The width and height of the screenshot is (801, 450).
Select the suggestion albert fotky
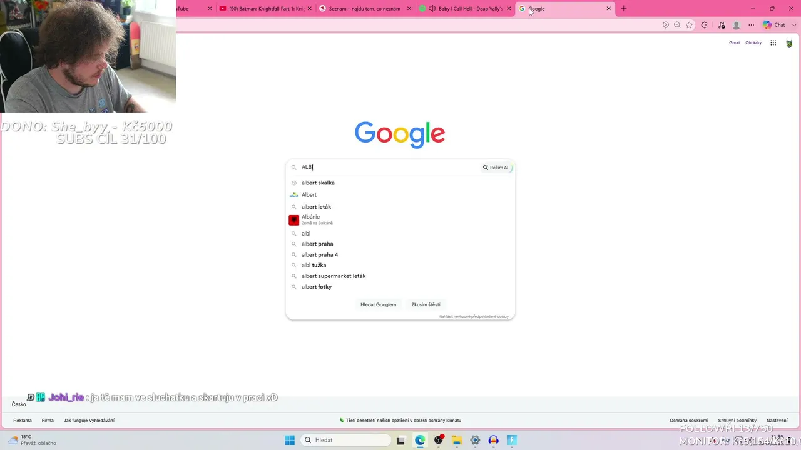click(400, 287)
